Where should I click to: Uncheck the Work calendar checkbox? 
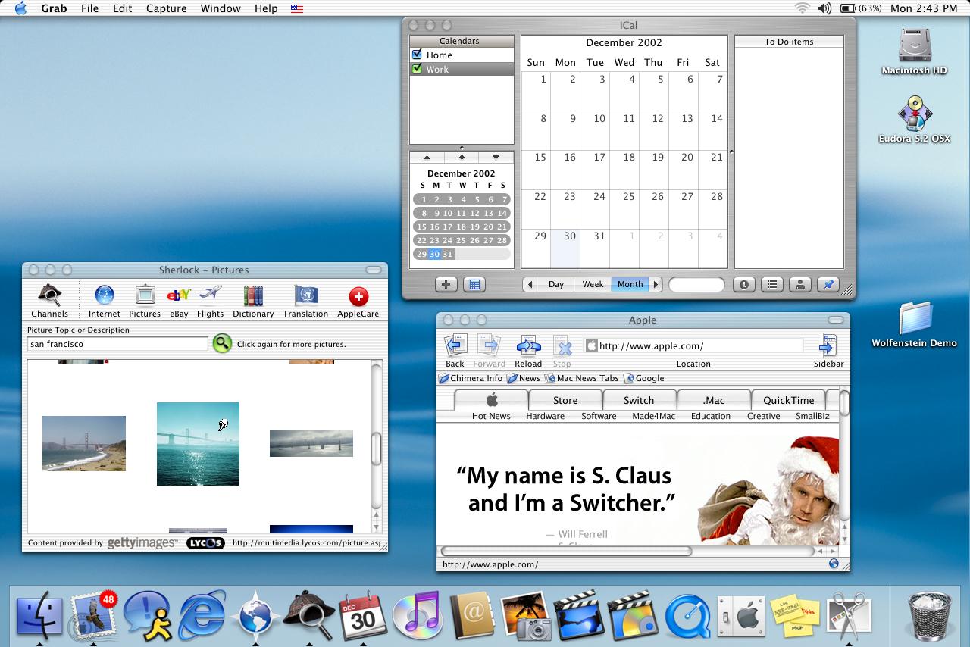(x=417, y=69)
